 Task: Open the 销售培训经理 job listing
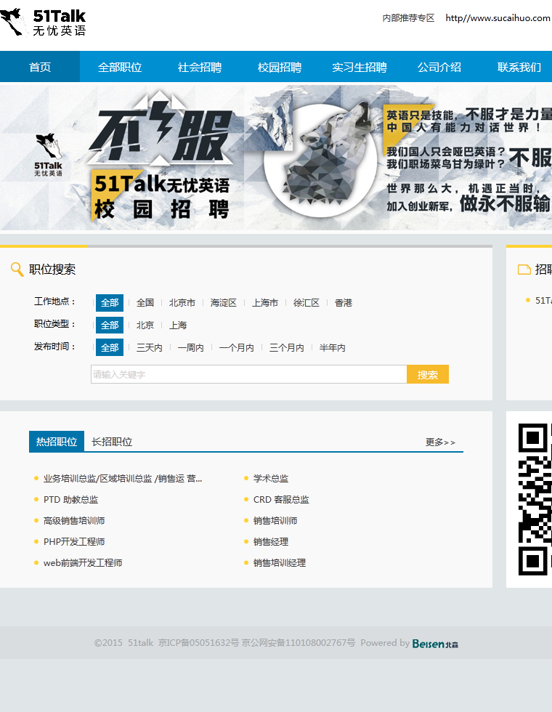tap(279, 562)
